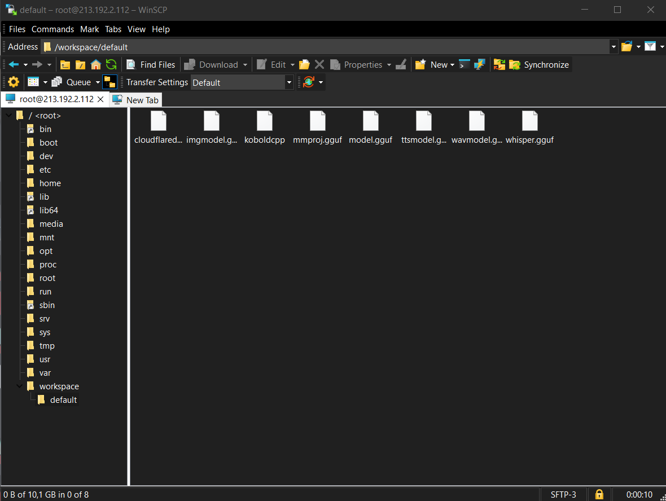The image size is (666, 501).
Task: Toggle the directory tree panel icon
Action: click(110, 82)
